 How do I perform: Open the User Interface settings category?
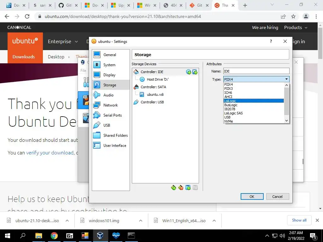click(x=111, y=146)
